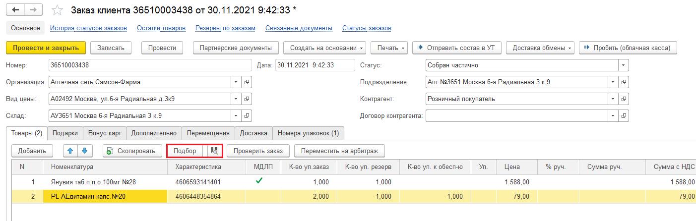Image resolution: width=696 pixels, height=221 pixels.
Task: Click the Провести и закрыть button
Action: coord(46,48)
